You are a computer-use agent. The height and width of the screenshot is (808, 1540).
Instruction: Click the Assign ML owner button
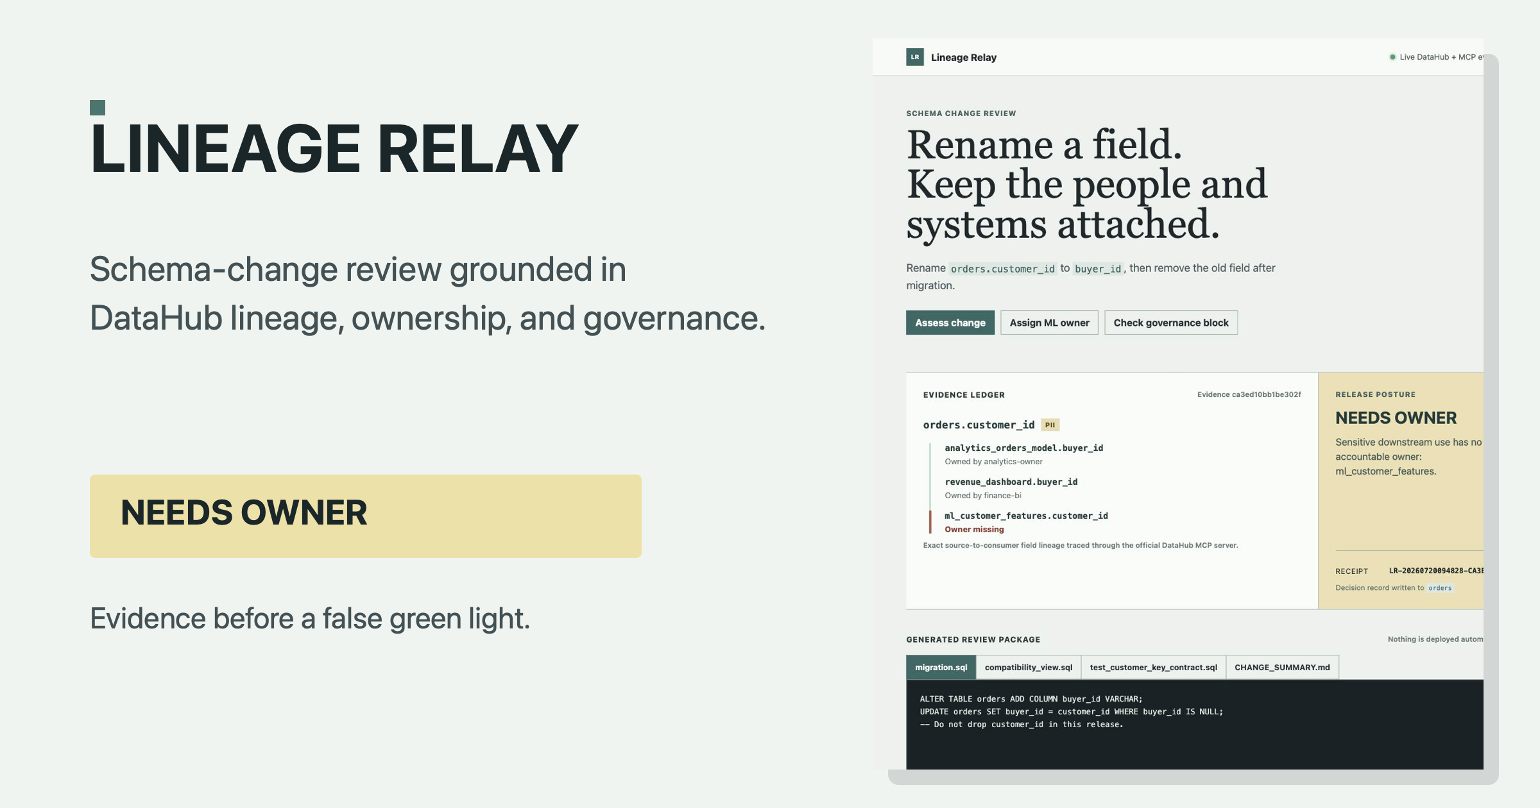pos(1050,323)
